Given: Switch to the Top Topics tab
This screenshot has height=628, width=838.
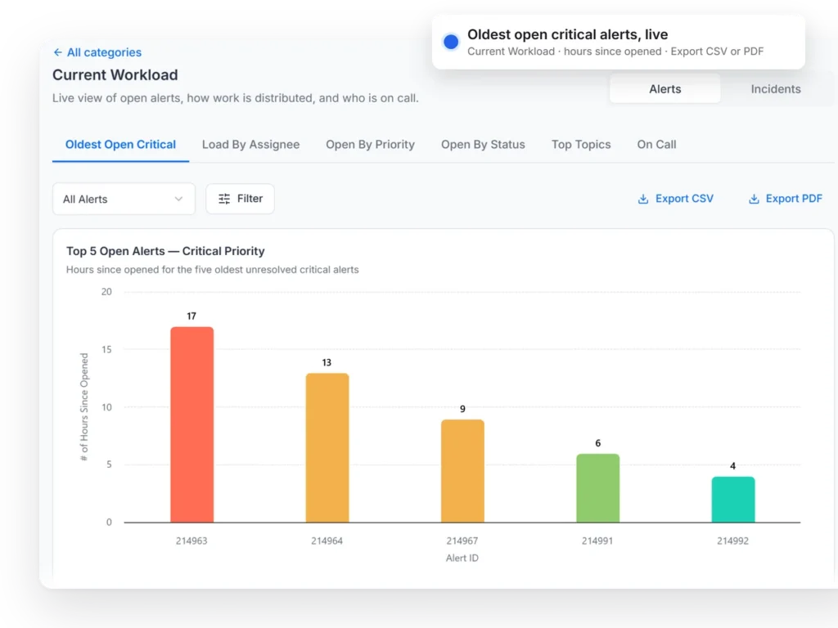Looking at the screenshot, I should click(x=581, y=145).
